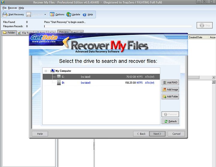The width and height of the screenshot is (216, 167).
Task: Open the Save Files dropdown arrow
Action: coord(45,14)
